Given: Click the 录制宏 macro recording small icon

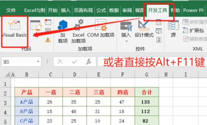Looking at the screenshot, I should tap(48, 22).
